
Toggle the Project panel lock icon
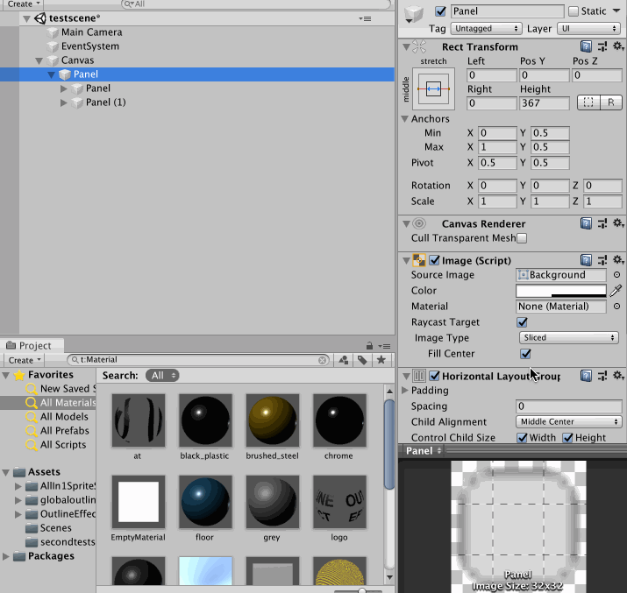[x=369, y=345]
